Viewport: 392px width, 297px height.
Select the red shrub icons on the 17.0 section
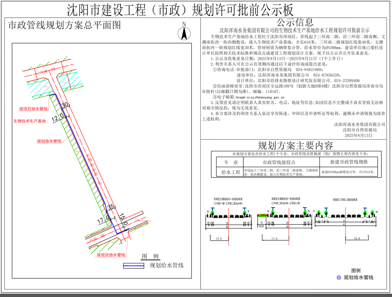[x=261, y=215]
